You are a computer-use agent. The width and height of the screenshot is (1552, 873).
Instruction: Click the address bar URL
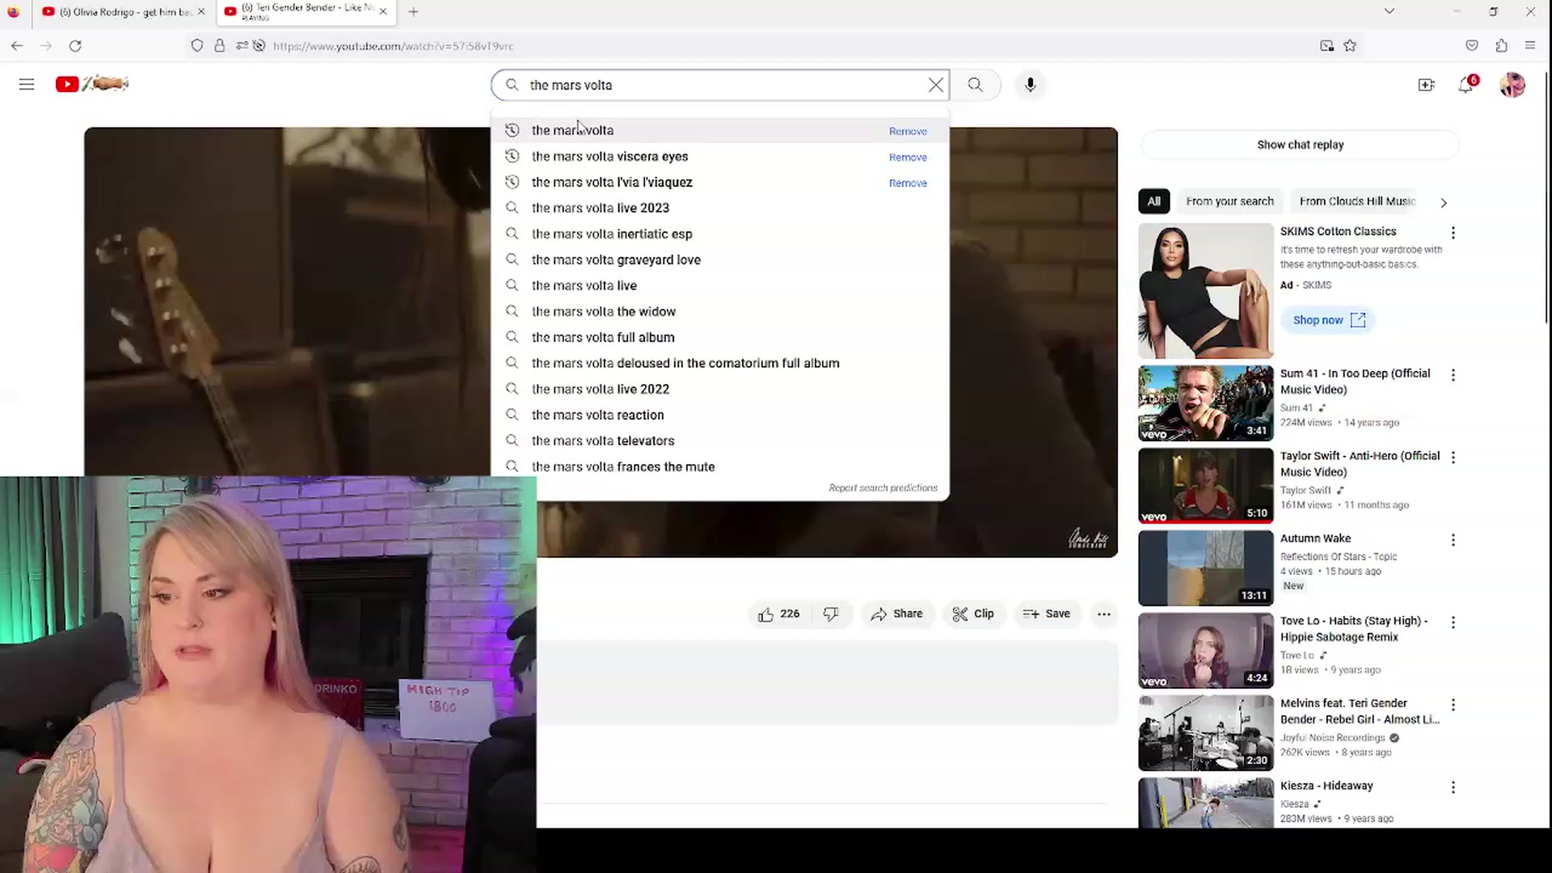pos(393,46)
